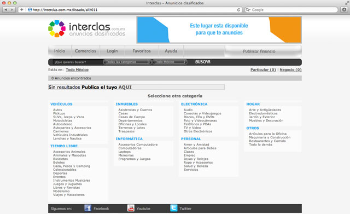Select 'Muebles y Decoración' subcategory
The image size is (350, 214).
(x=266, y=120)
